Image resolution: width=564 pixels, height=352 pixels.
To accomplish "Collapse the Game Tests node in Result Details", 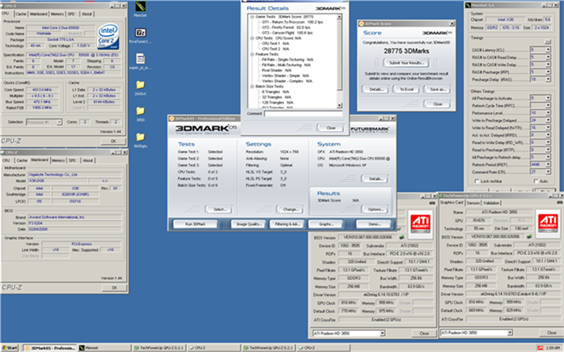I will (252, 17).
